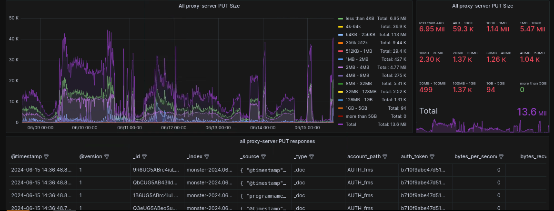
Task: Toggle the '2MB - 4MB' legend series
Action: [358, 67]
